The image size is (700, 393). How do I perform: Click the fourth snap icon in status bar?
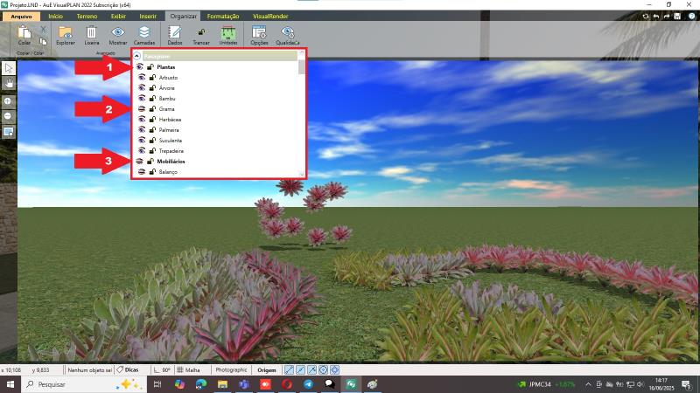[x=323, y=369]
